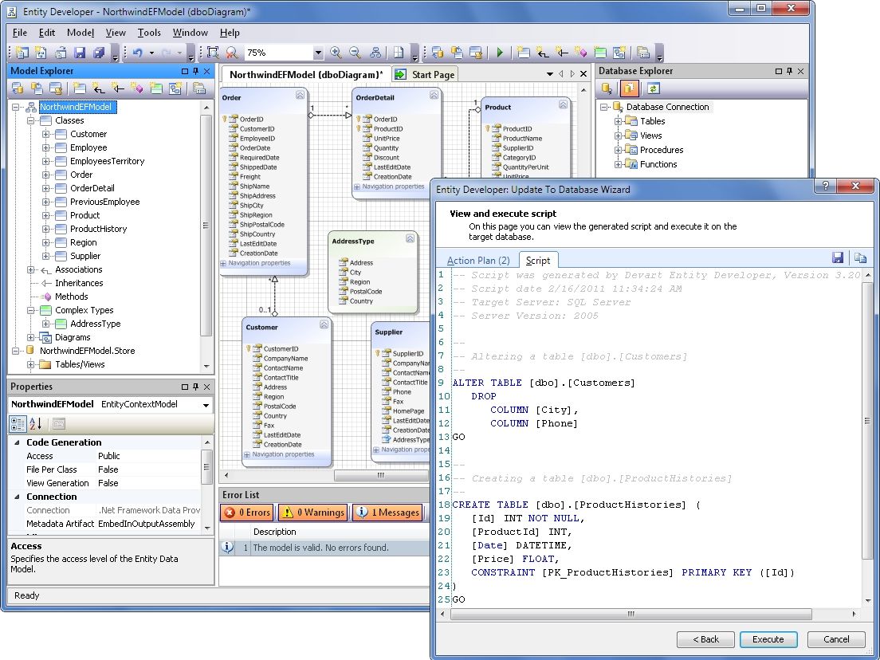Zoom in on the diagram with the magnifier
Viewport: 880px width, 660px height.
tap(336, 53)
